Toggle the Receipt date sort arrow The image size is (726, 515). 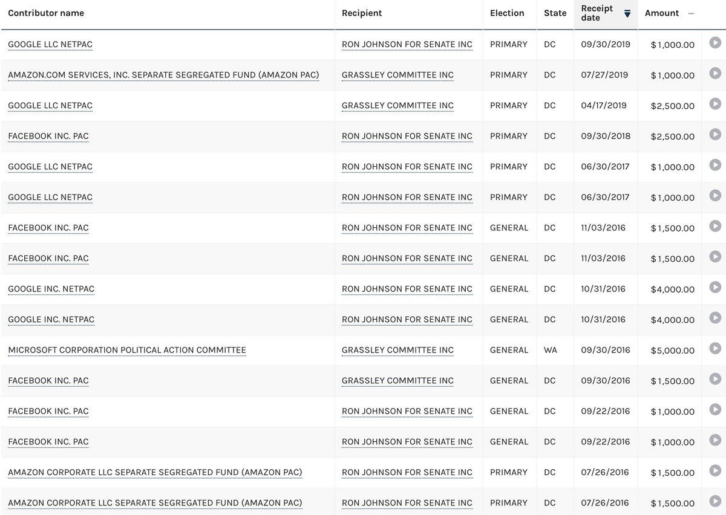627,14
